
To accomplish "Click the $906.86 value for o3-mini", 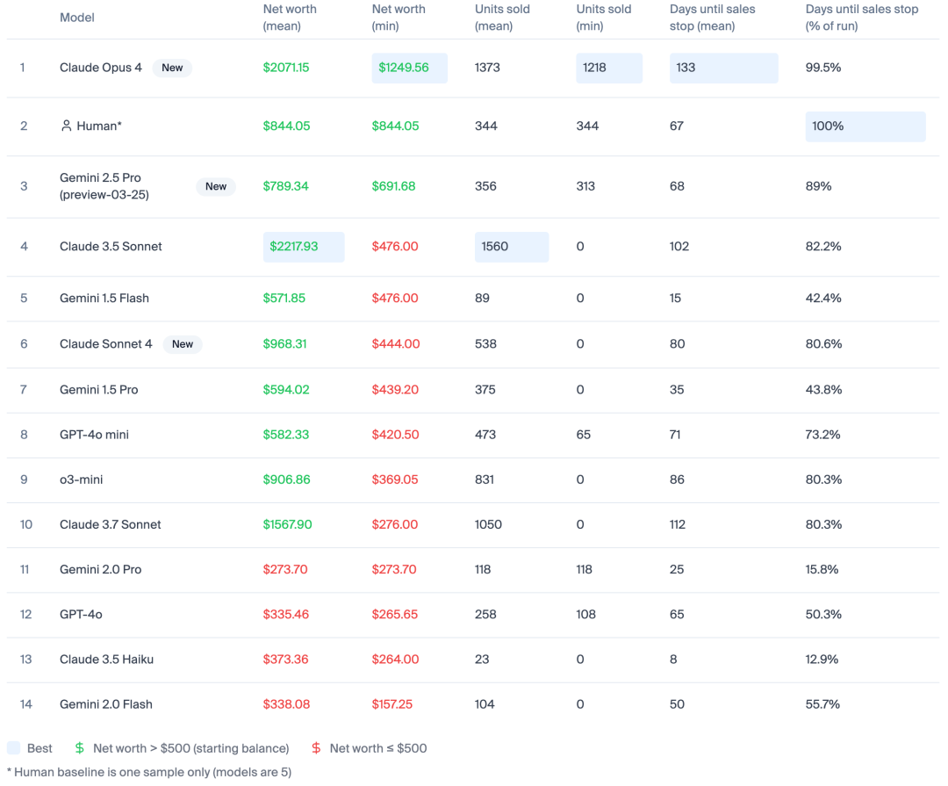I will pos(286,480).
